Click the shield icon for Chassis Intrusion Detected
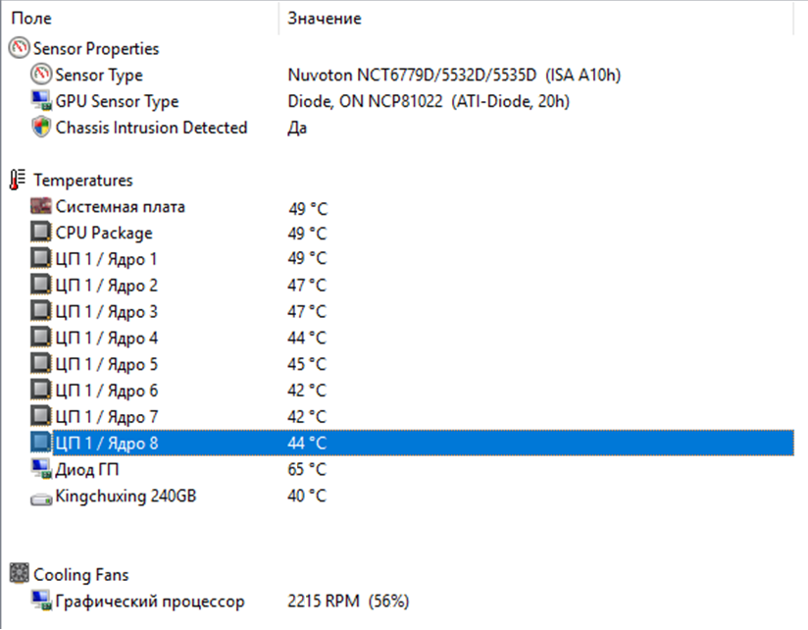Screen dimensions: 808x630 tap(41, 127)
